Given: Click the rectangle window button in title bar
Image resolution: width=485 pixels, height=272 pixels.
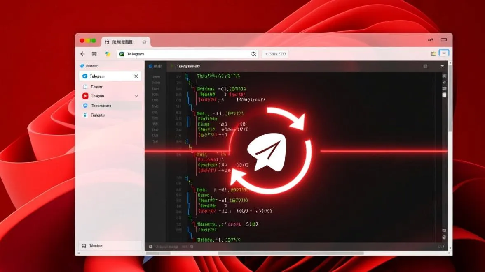Looking at the screenshot, I should (444, 40).
